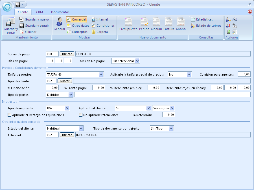
Task: Click the Eliminar icon in Mantenimiento
Action: pos(22,32)
